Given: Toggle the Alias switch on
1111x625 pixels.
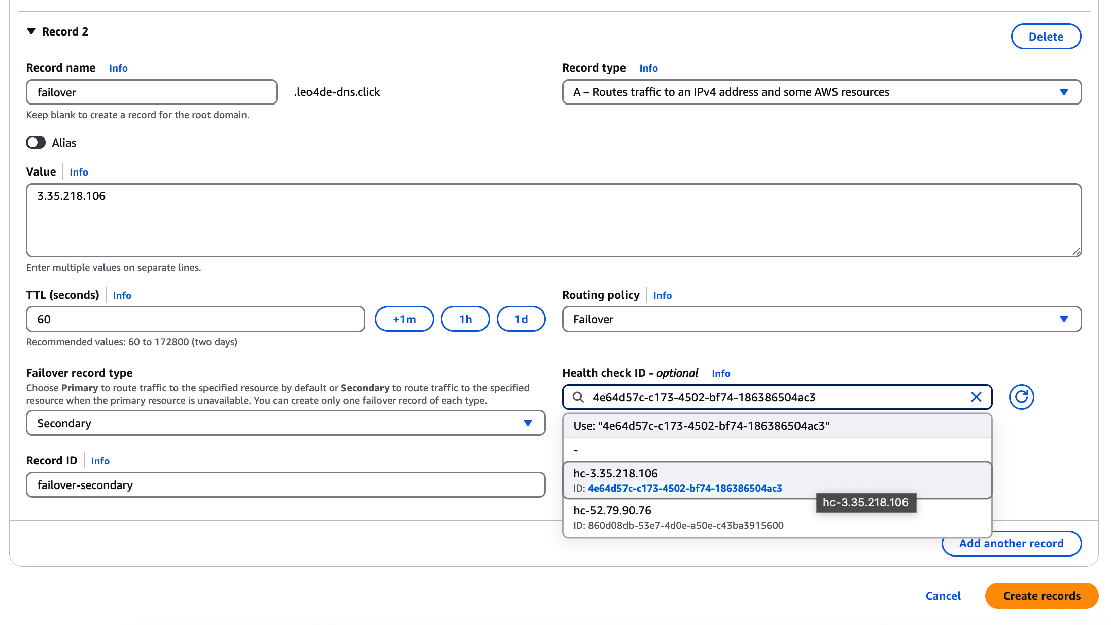Looking at the screenshot, I should 36,143.
